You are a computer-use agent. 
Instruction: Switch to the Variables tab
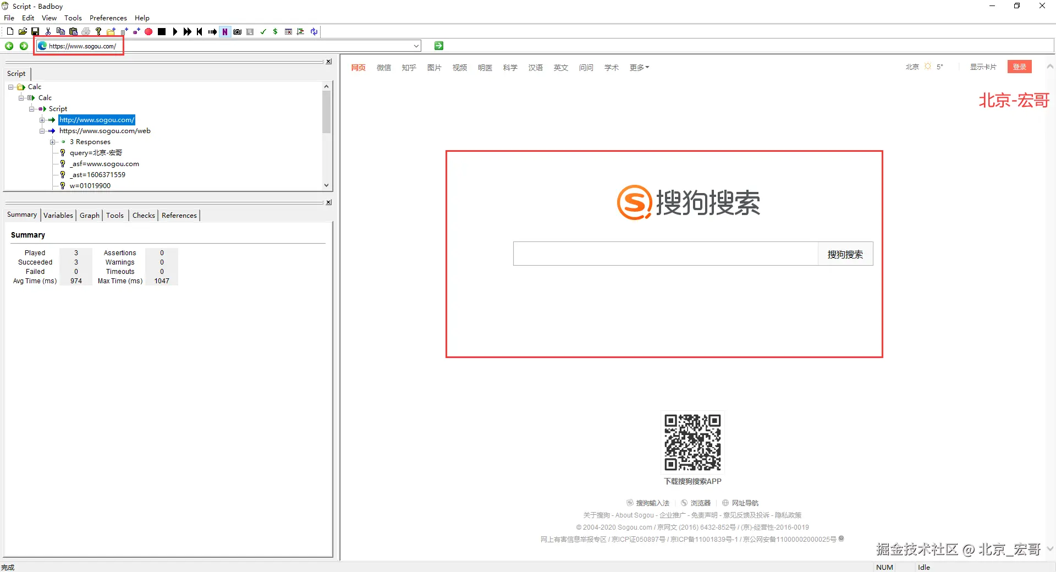(x=58, y=216)
